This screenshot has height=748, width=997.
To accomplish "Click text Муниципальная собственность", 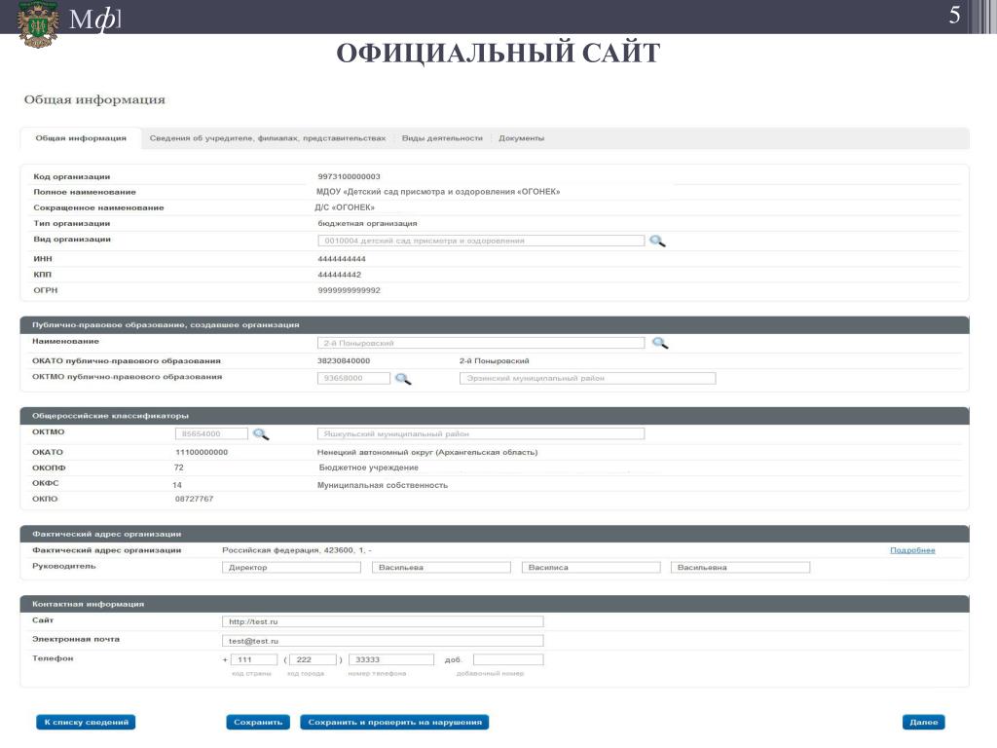I will click(383, 485).
